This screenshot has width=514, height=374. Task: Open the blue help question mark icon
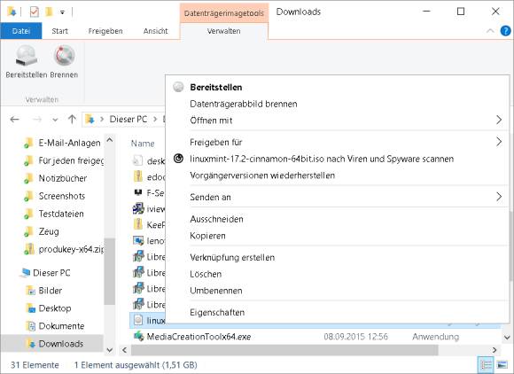(505, 31)
